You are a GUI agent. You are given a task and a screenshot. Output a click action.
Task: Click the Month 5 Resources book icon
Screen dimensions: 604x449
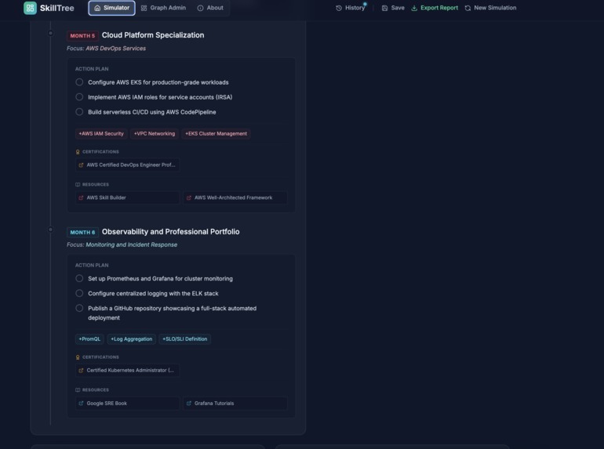pos(78,185)
